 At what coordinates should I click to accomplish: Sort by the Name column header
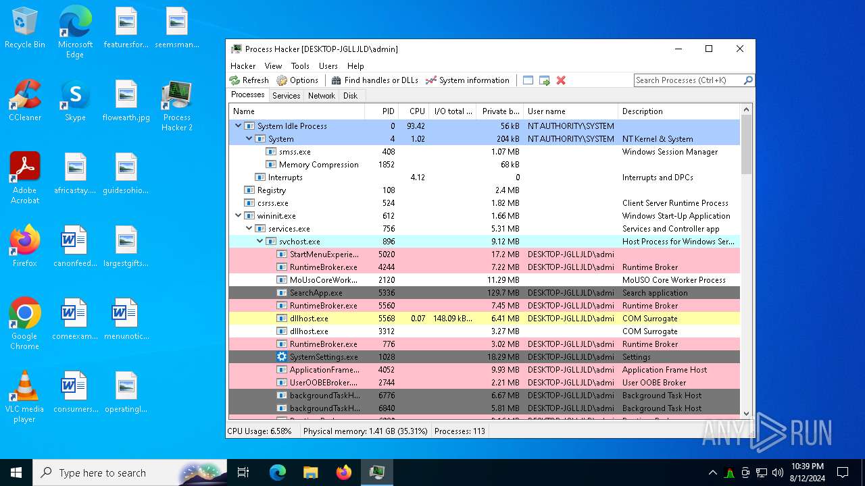pos(297,111)
